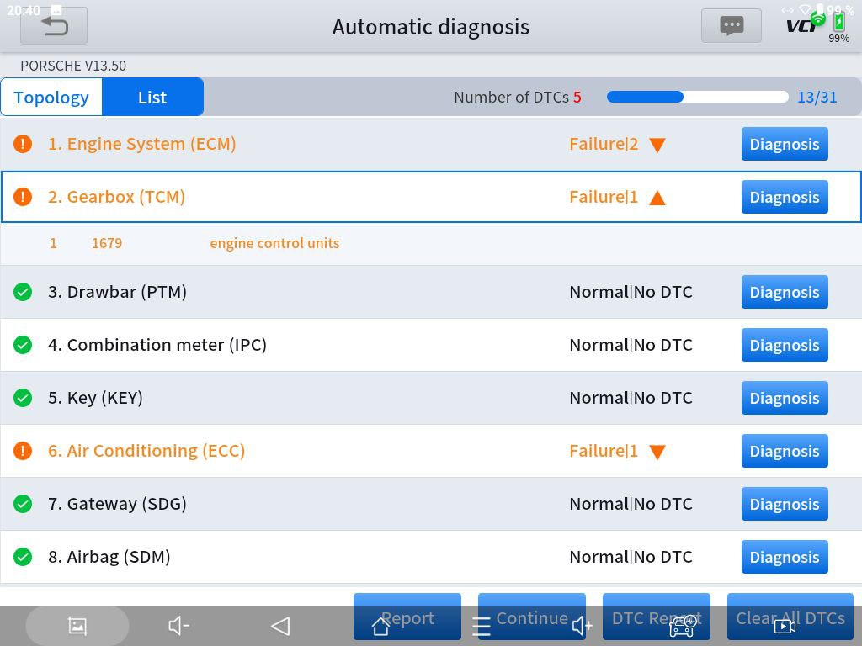This screenshot has width=862, height=646.
Task: Select the List view tab
Action: coord(152,98)
